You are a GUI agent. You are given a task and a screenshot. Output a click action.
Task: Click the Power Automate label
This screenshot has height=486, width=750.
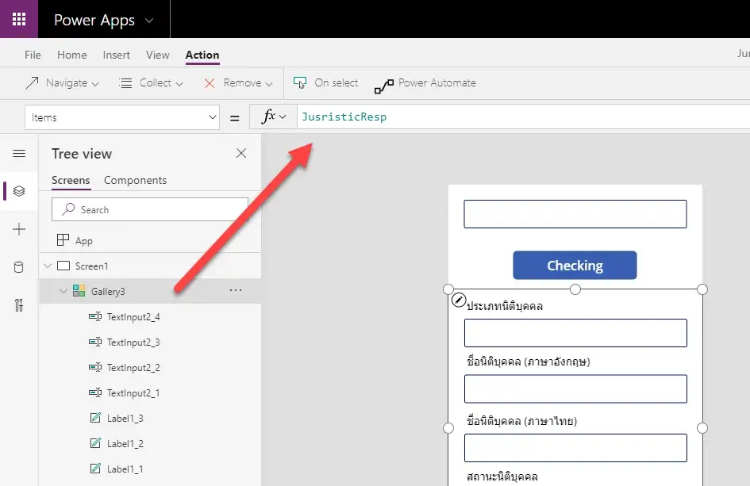click(x=437, y=82)
